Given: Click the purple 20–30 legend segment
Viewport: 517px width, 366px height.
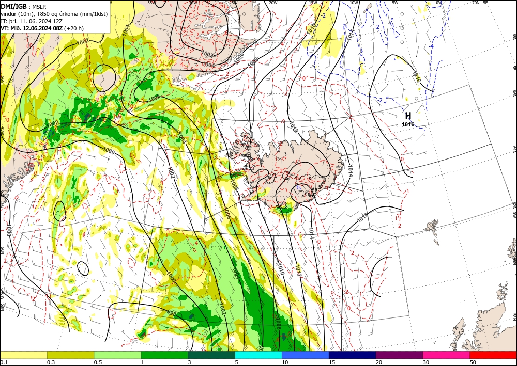Looking at the screenshot, I should click(x=399, y=355).
